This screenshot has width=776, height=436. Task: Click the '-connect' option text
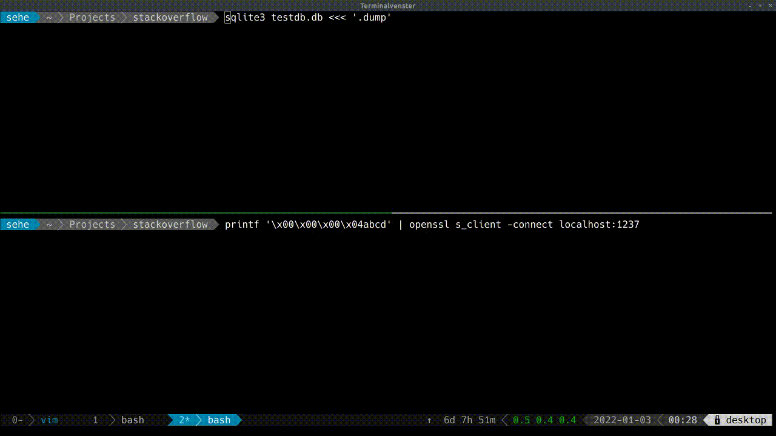coord(530,225)
